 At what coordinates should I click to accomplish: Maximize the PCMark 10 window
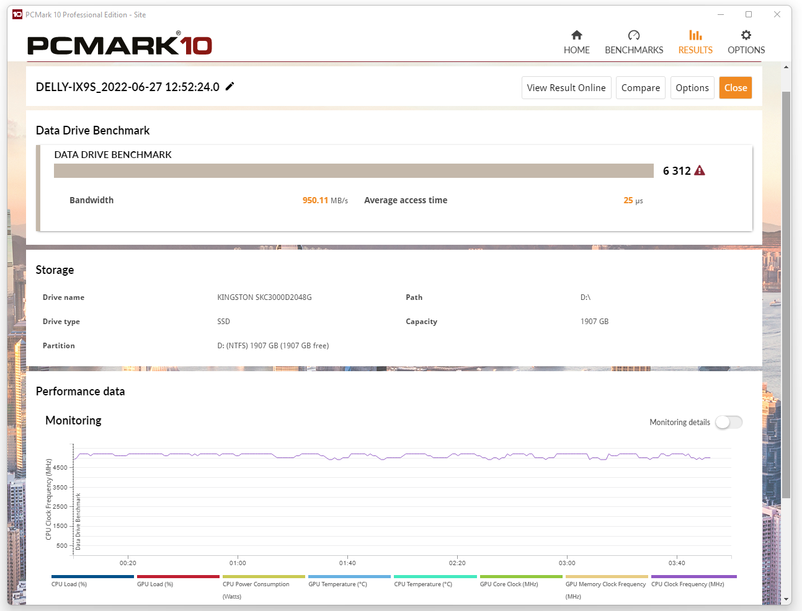(749, 14)
